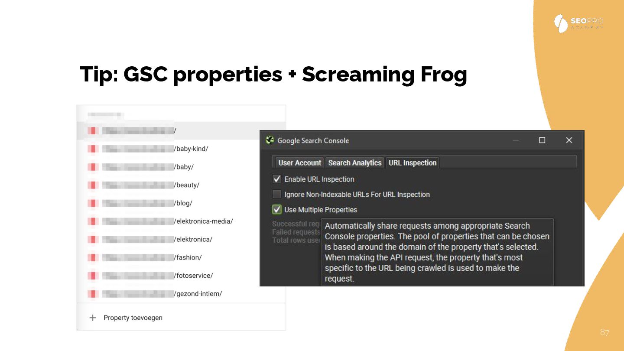
Task: Click the red favicon next to /blog/
Action: [93, 203]
